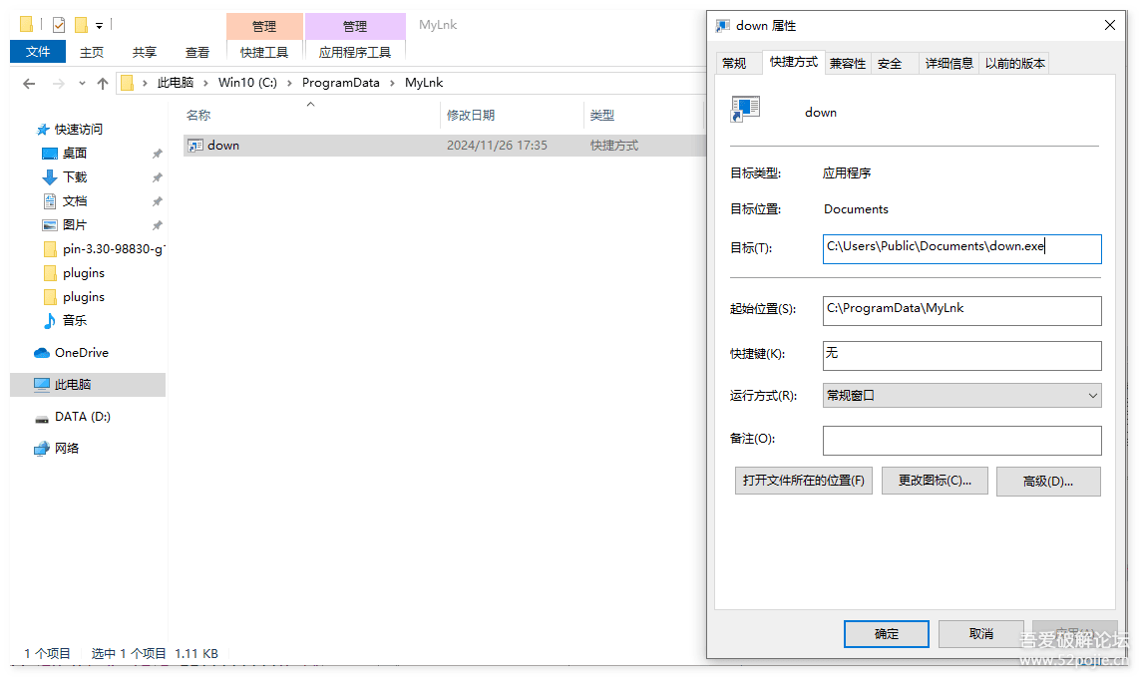Click the 网络 network icon

tap(42, 449)
